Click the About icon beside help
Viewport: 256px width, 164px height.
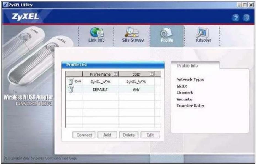(x=246, y=18)
